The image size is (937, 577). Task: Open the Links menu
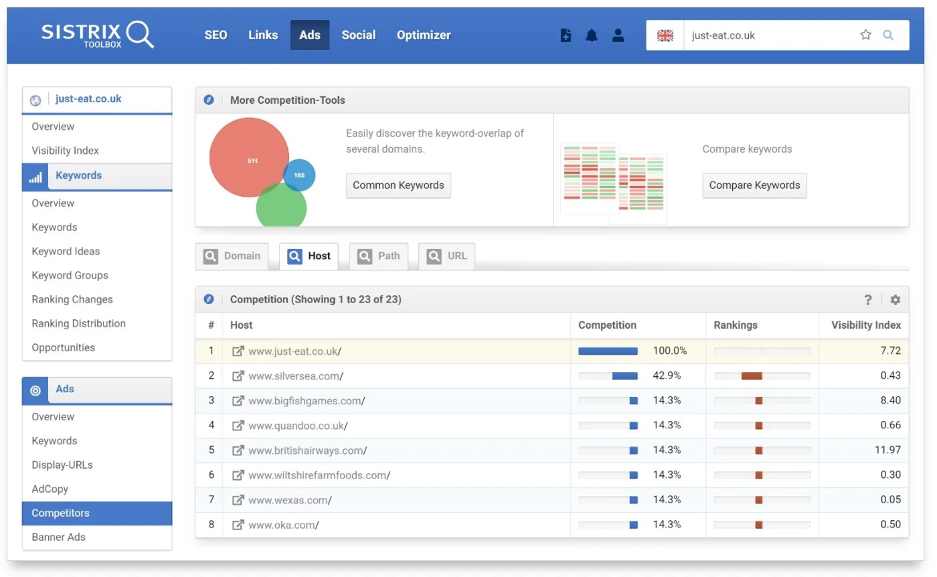[x=263, y=35]
